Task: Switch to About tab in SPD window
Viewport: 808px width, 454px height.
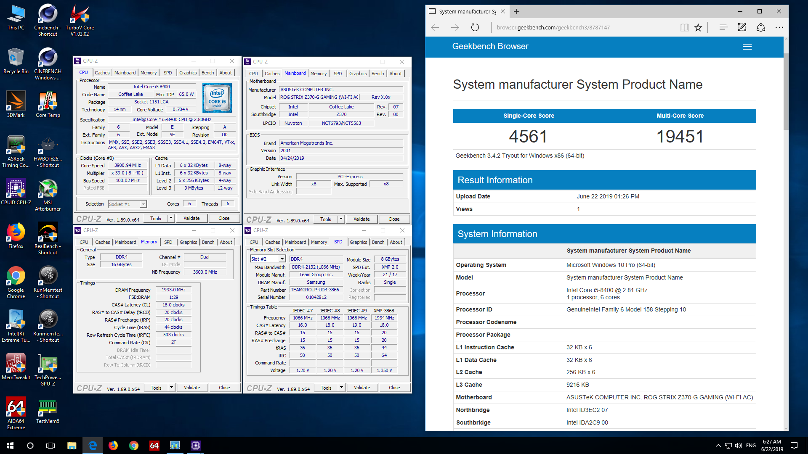Action: tap(396, 242)
